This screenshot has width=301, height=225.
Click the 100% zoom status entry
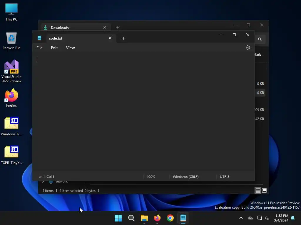[151, 177]
